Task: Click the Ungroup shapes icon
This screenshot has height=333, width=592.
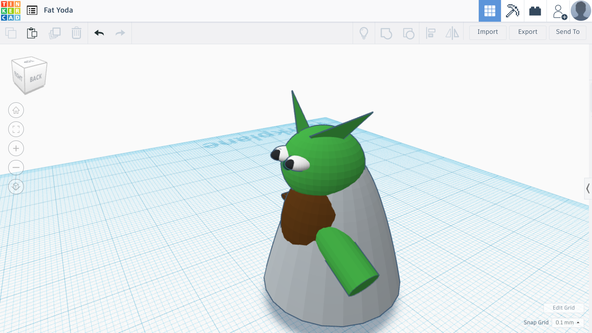Action: tap(409, 33)
